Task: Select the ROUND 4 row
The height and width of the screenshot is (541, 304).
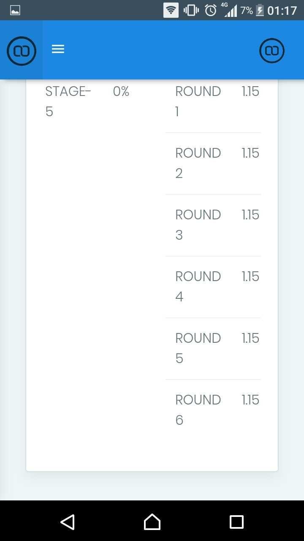Action: click(213, 287)
